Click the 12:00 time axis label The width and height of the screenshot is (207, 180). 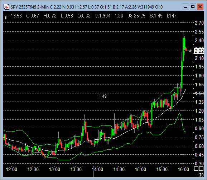11,169
